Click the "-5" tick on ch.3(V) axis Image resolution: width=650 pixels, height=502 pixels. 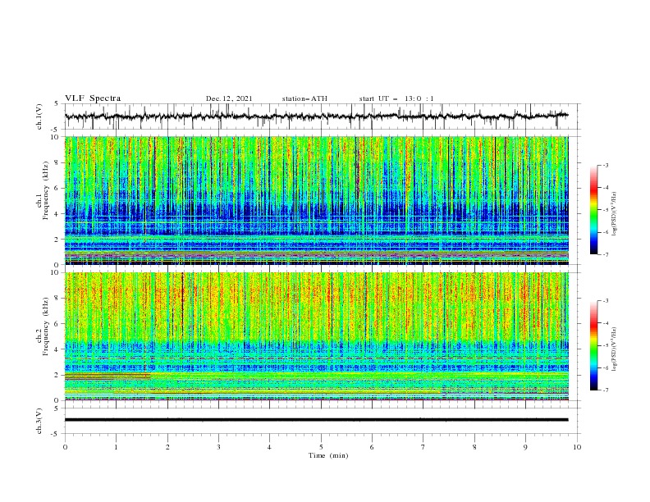point(55,434)
